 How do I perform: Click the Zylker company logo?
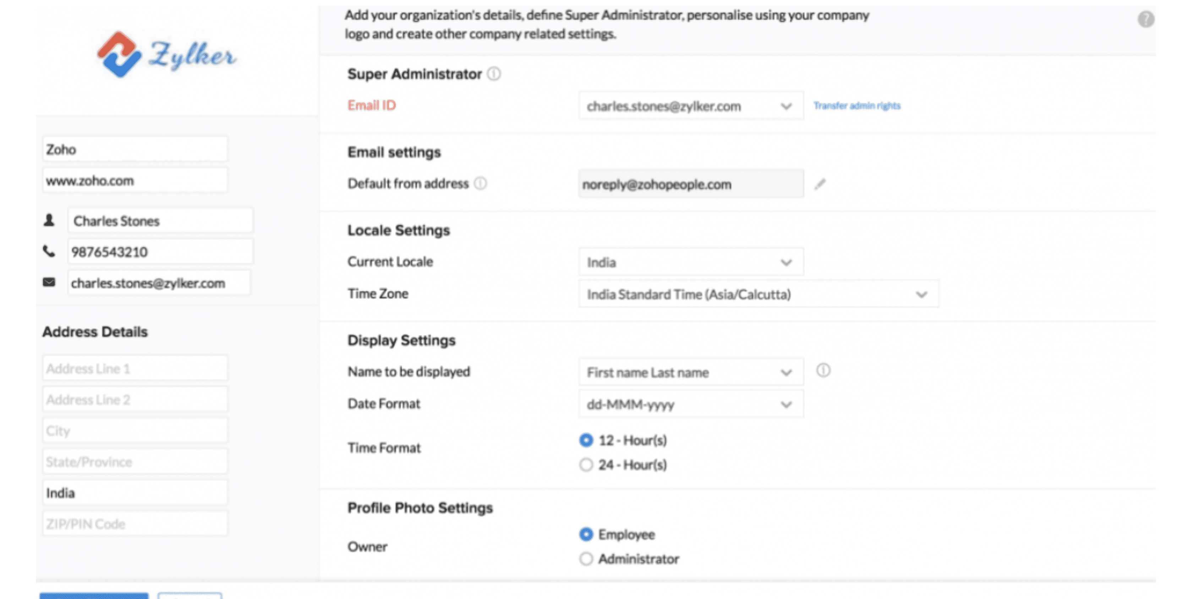[x=166, y=55]
